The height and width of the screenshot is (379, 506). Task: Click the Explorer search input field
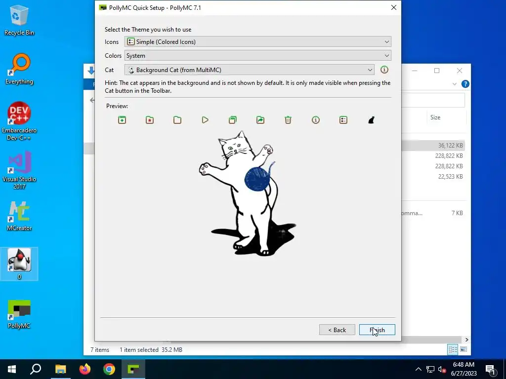pyautogui.click(x=433, y=100)
